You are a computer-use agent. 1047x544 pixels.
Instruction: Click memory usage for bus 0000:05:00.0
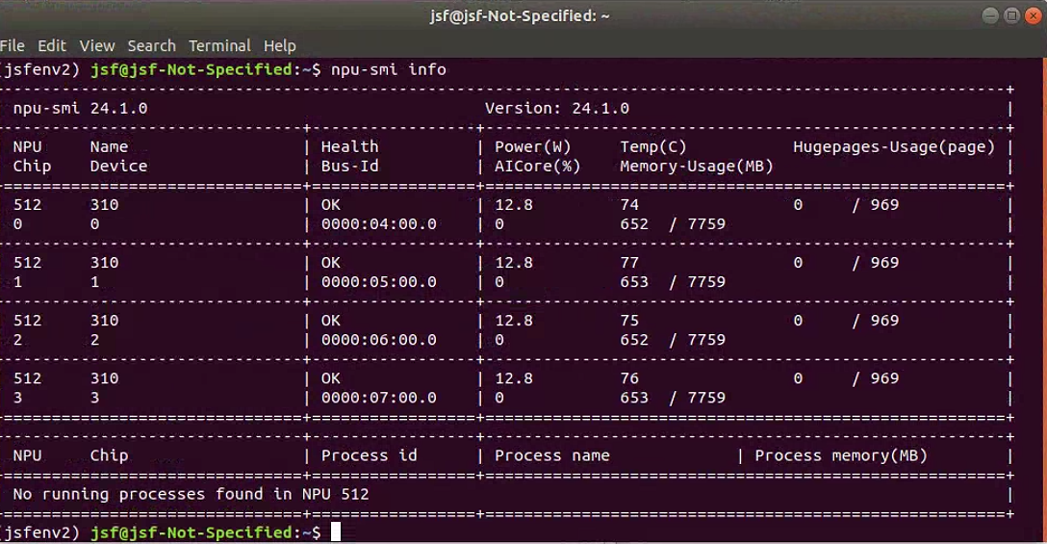(673, 281)
